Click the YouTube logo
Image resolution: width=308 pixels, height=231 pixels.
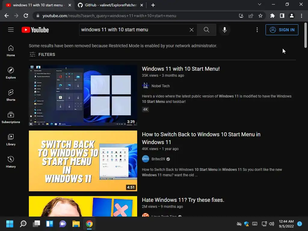(35, 30)
